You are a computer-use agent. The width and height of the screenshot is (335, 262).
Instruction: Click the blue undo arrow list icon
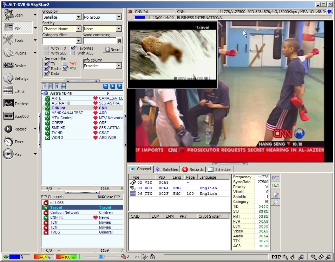[x=106, y=86]
